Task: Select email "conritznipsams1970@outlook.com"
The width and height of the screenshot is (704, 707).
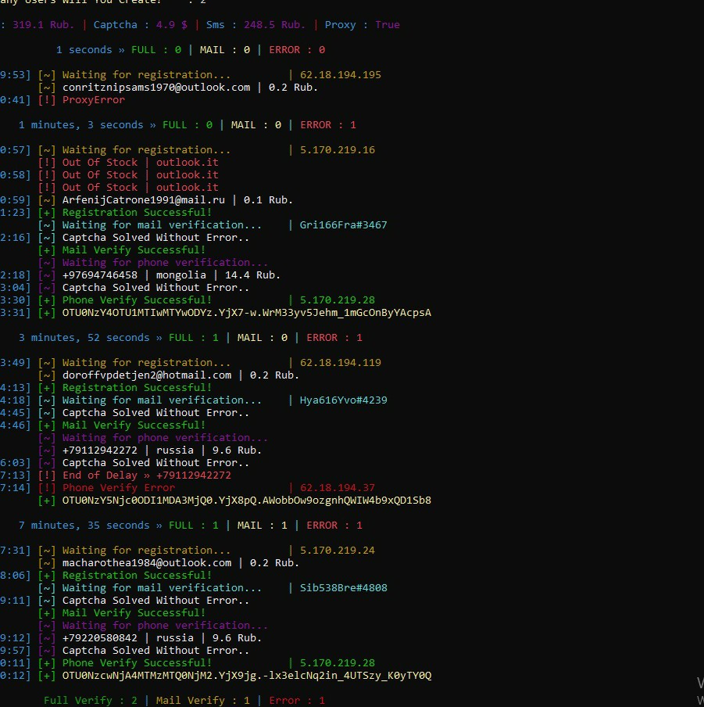Action: [156, 88]
